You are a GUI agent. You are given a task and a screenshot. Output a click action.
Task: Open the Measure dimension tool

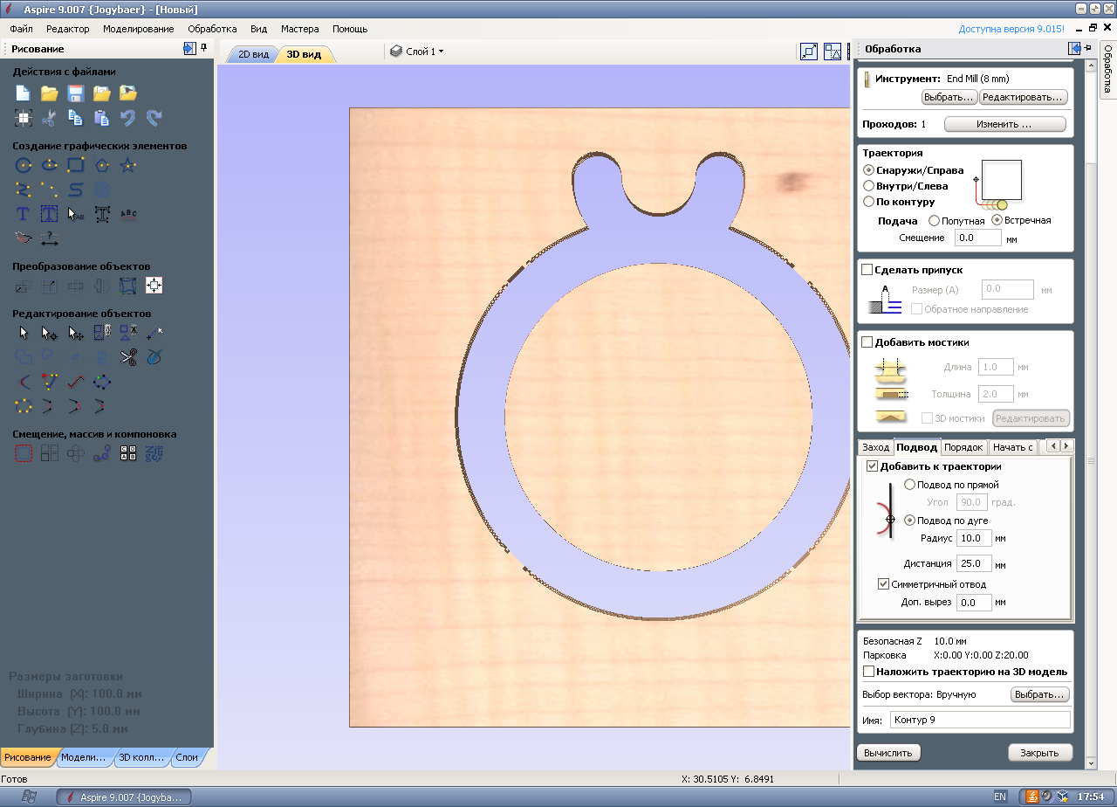pos(50,238)
